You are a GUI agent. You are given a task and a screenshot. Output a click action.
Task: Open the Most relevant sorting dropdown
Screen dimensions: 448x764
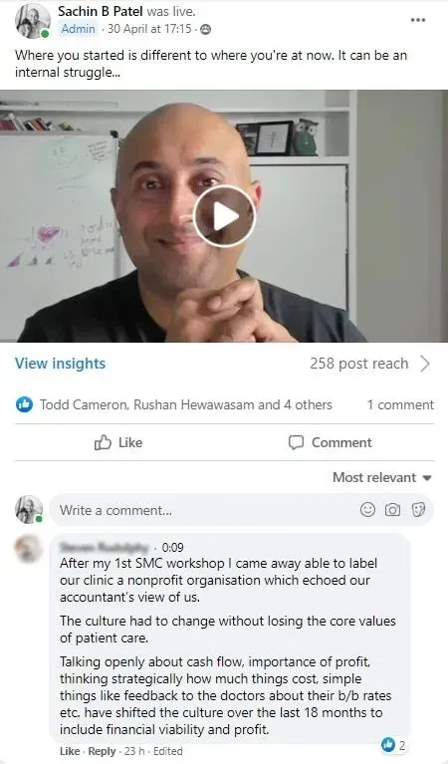click(382, 477)
